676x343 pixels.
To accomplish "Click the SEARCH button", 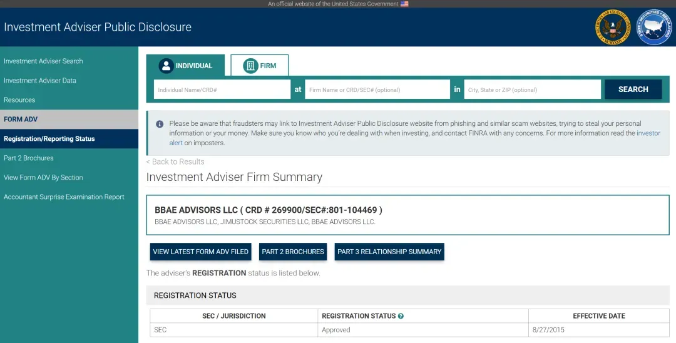I will click(633, 90).
